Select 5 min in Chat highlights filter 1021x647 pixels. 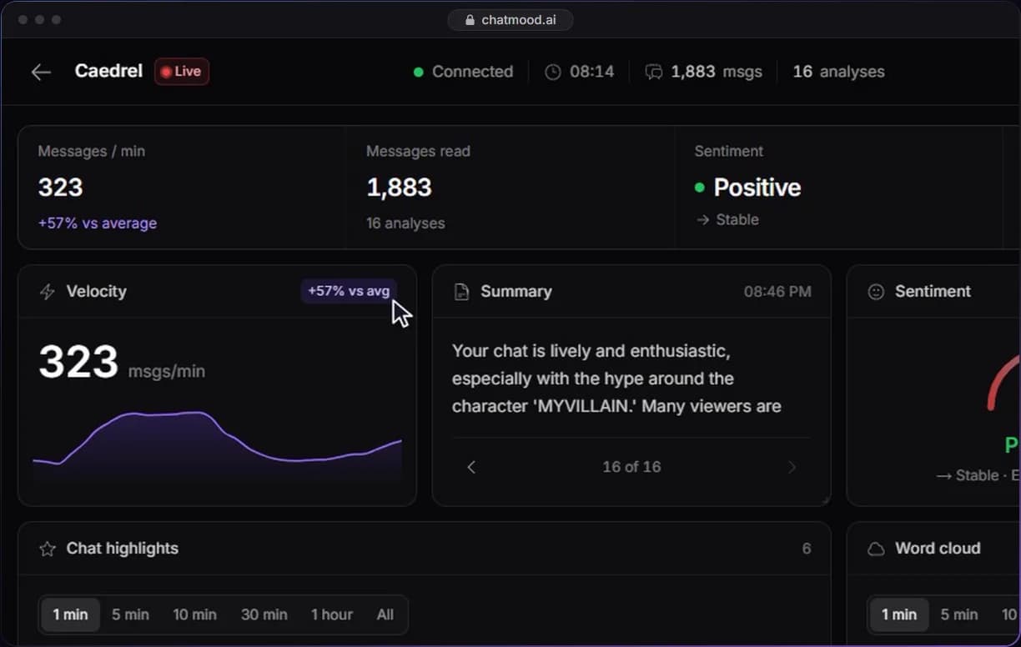[130, 614]
